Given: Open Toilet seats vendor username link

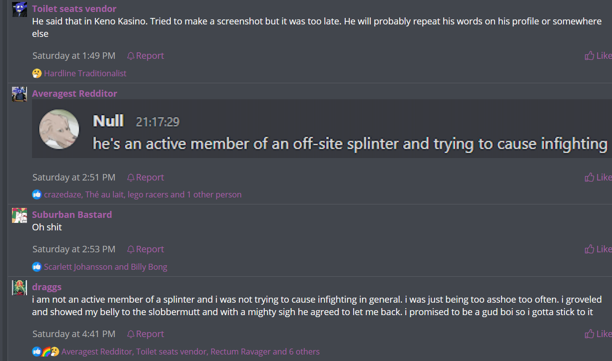Looking at the screenshot, I should pos(74,8).
